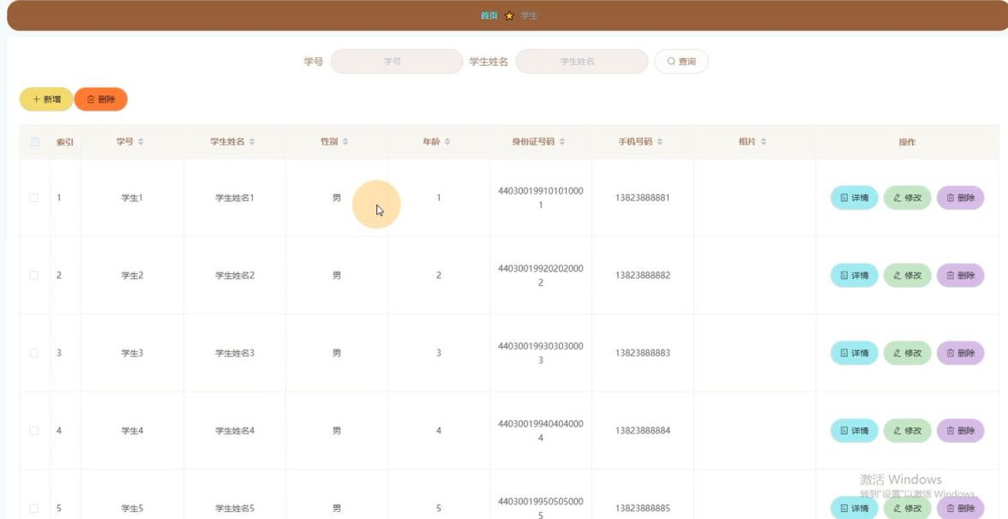
Task: Sort by 年龄 using header arrows
Action: click(447, 142)
